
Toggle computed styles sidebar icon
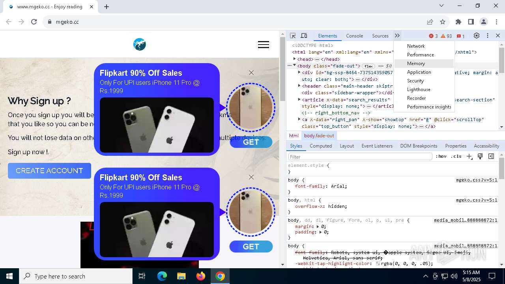coord(491,157)
